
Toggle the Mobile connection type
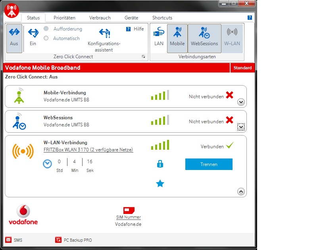click(x=177, y=38)
